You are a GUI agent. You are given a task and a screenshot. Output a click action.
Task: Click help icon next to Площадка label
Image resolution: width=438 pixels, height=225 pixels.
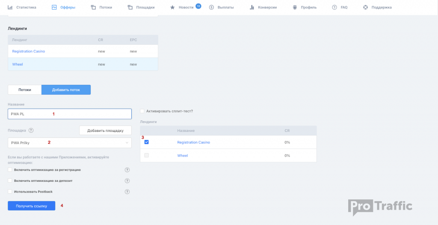click(x=31, y=131)
